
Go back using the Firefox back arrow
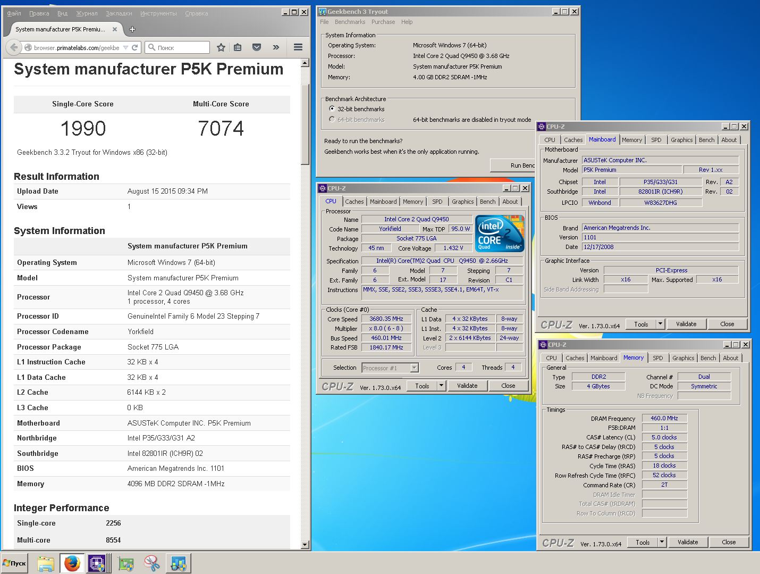tap(14, 47)
